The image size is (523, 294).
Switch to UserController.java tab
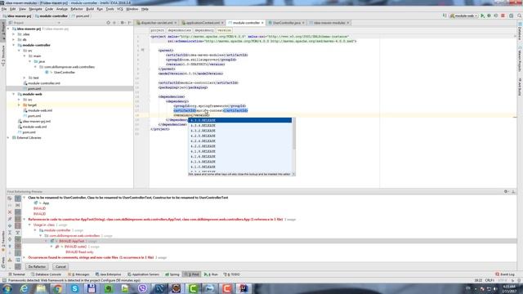tap(287, 23)
